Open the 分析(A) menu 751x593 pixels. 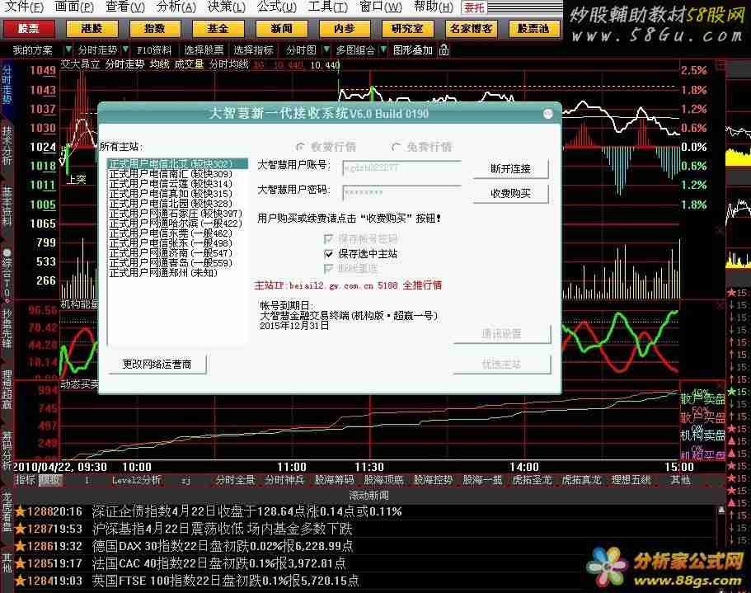176,7
